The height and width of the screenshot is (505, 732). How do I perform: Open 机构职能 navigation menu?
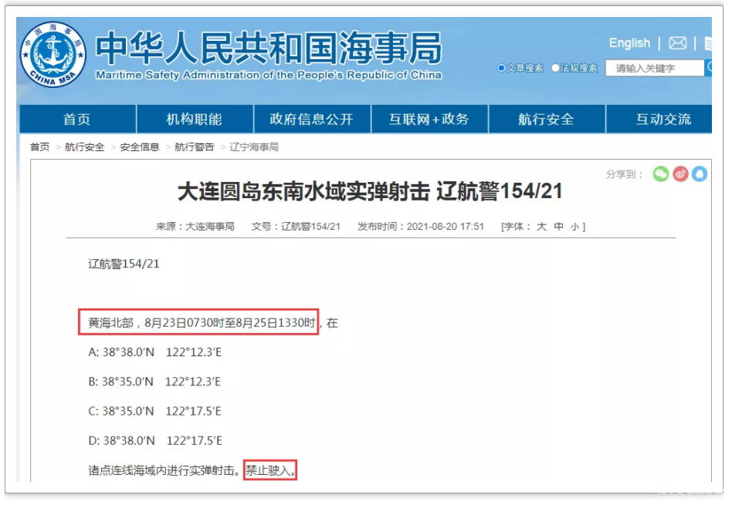click(195, 120)
